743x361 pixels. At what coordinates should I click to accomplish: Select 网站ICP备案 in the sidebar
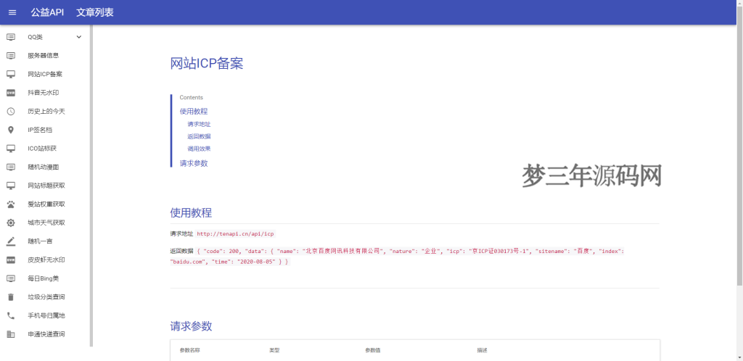[x=45, y=74]
